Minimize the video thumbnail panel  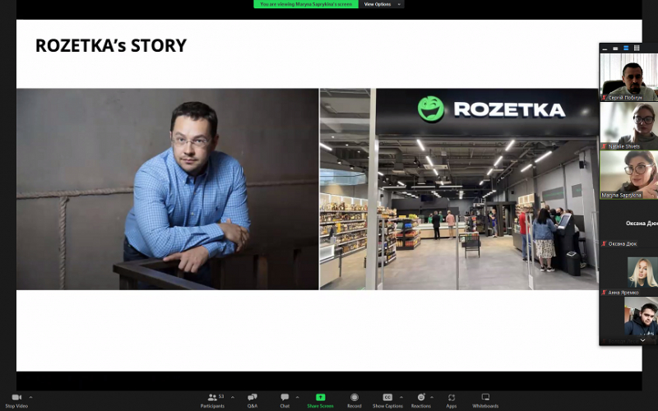click(605, 48)
